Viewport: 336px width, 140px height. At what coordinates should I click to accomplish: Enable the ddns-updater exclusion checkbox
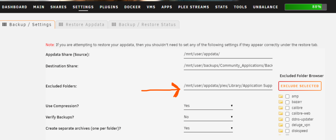point(287,120)
